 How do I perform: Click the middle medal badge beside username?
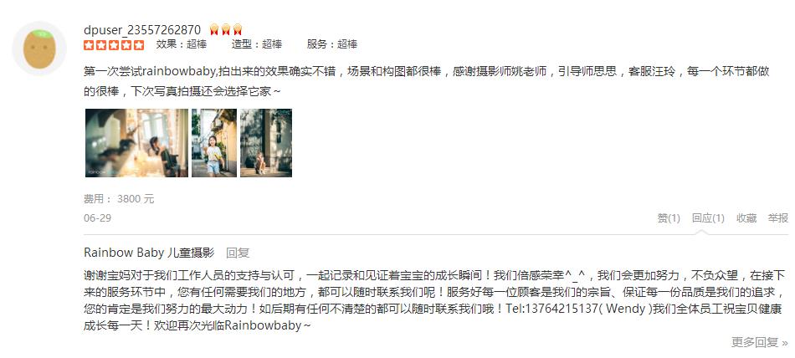click(x=226, y=29)
